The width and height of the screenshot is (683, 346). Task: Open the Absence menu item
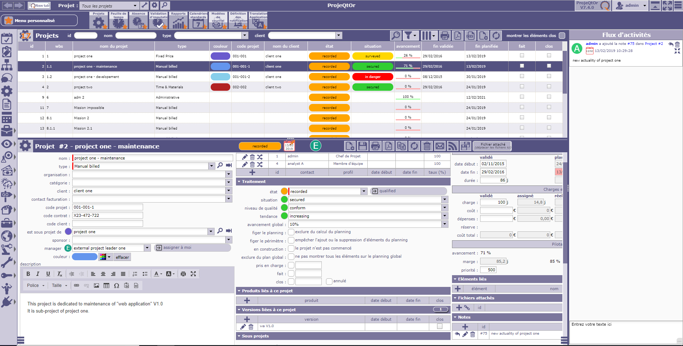(x=138, y=21)
